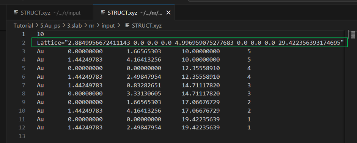Image resolution: width=357 pixels, height=143 pixels.
Task: Click the layer index 3 on line 7
Action: (x=249, y=85)
